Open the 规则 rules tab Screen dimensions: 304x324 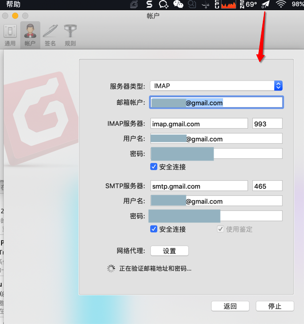coord(70,35)
